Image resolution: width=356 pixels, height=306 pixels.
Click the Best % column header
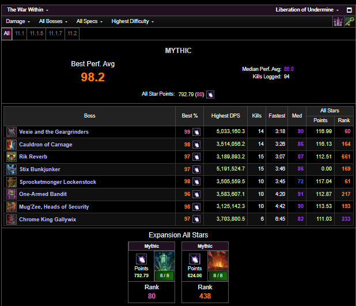190,116
